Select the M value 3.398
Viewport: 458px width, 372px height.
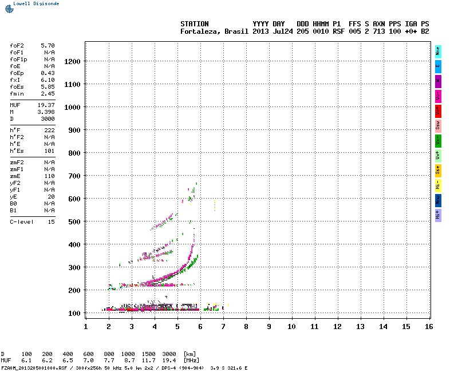(46, 112)
